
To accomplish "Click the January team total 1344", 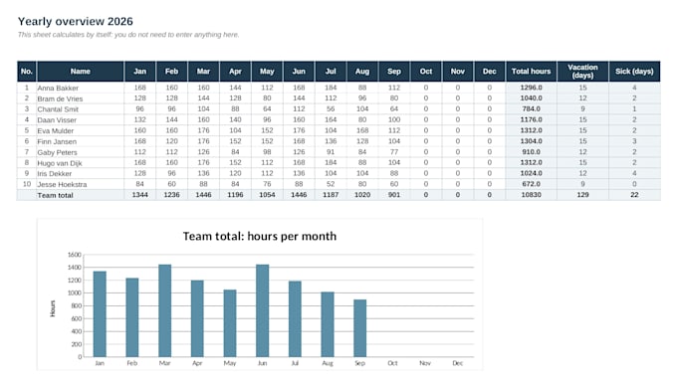I will pyautogui.click(x=140, y=195).
